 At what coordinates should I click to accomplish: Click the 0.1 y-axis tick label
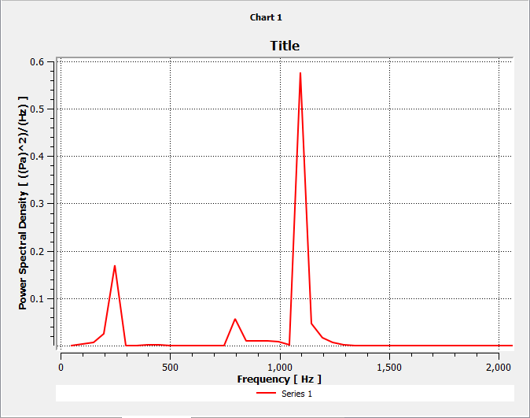click(x=37, y=299)
